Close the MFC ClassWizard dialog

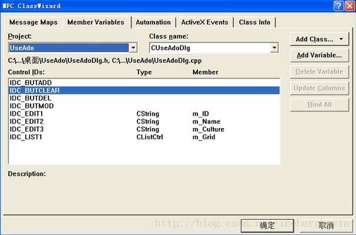[350, 6]
